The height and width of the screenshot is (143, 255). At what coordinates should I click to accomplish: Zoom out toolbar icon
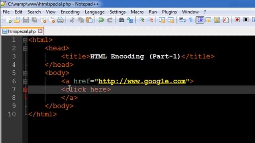(151, 20)
